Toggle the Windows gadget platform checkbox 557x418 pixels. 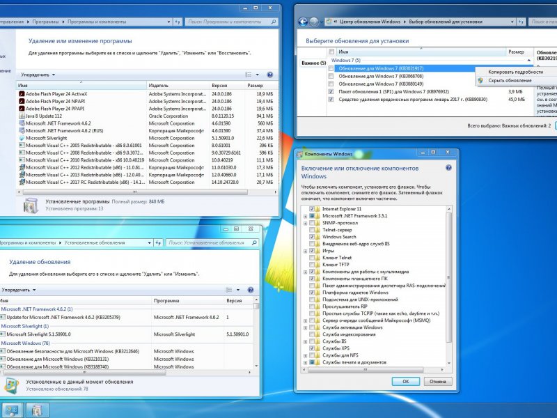(x=311, y=293)
